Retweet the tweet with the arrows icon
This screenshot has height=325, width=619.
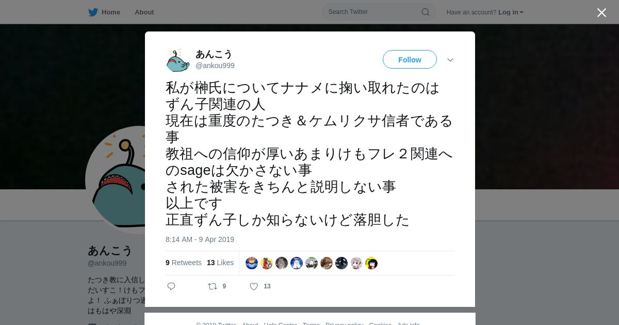tap(213, 286)
